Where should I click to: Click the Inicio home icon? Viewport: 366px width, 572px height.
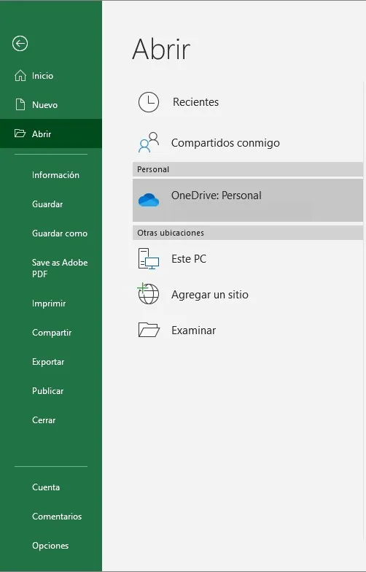click(x=20, y=76)
